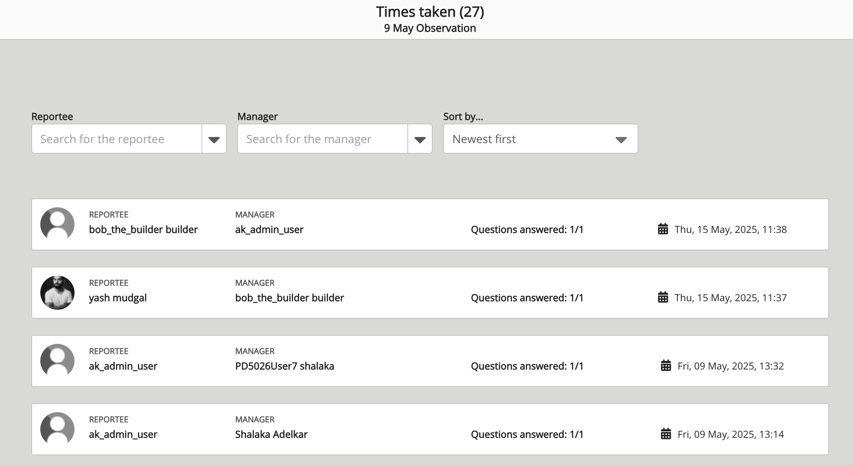Expand the Manager dropdown arrow

click(x=420, y=139)
